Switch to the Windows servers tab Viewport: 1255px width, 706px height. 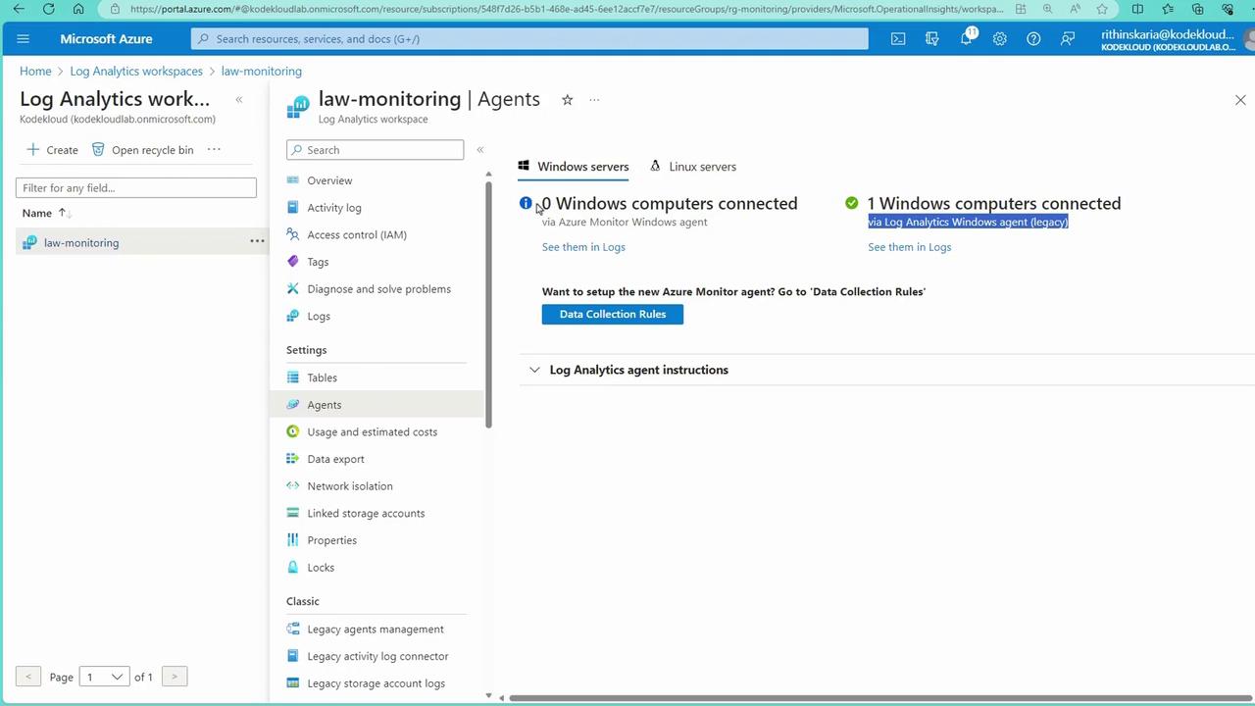point(574,167)
